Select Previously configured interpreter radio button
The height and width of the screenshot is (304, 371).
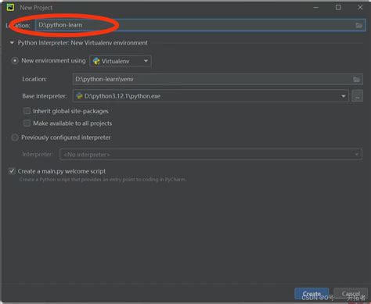point(15,138)
